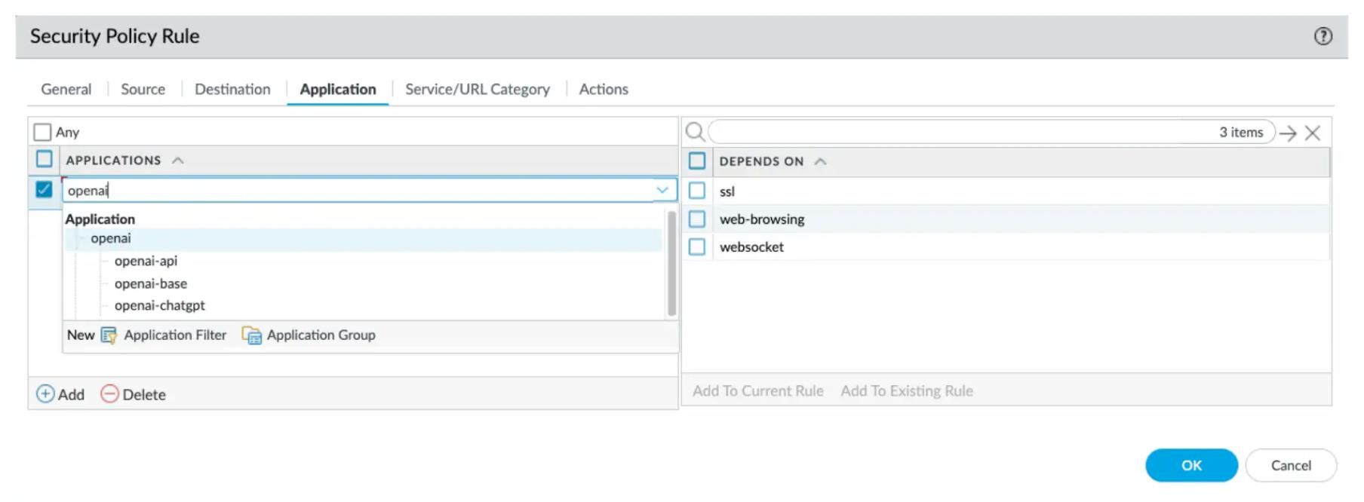Select openai-chatgpt from the application list
1364x502 pixels.
[x=159, y=305]
